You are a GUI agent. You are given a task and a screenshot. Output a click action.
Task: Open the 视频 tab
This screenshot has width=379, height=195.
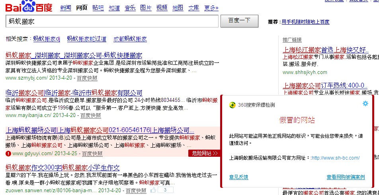tap(162, 8)
